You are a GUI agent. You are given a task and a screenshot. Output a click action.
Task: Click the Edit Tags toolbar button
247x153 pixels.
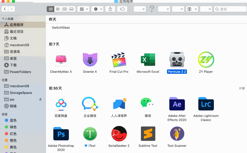(122, 9)
